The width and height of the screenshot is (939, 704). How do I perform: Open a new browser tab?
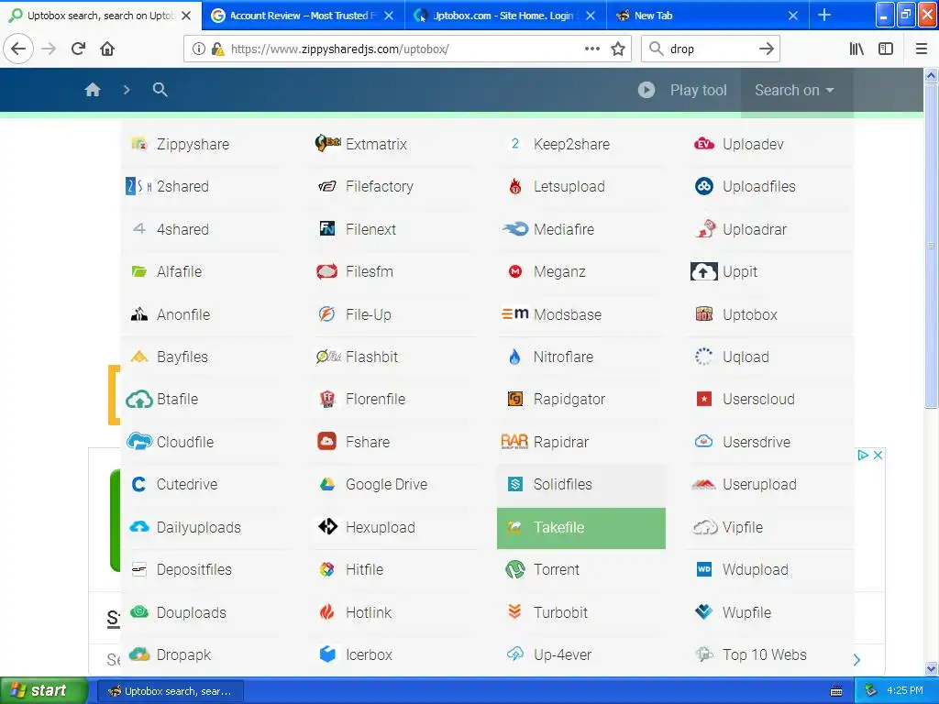(824, 15)
